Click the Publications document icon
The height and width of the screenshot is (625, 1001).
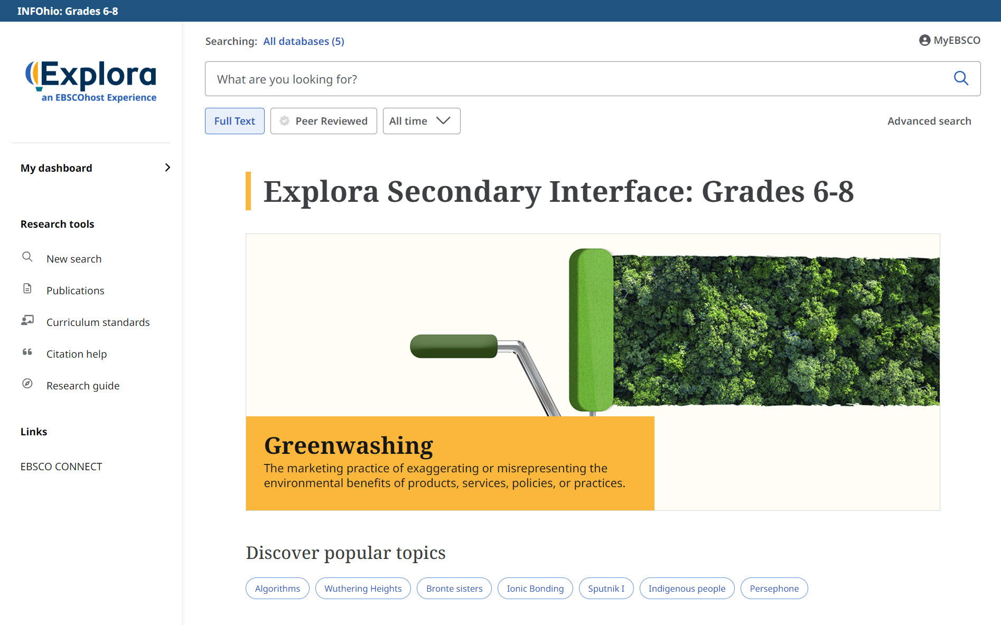click(x=27, y=289)
